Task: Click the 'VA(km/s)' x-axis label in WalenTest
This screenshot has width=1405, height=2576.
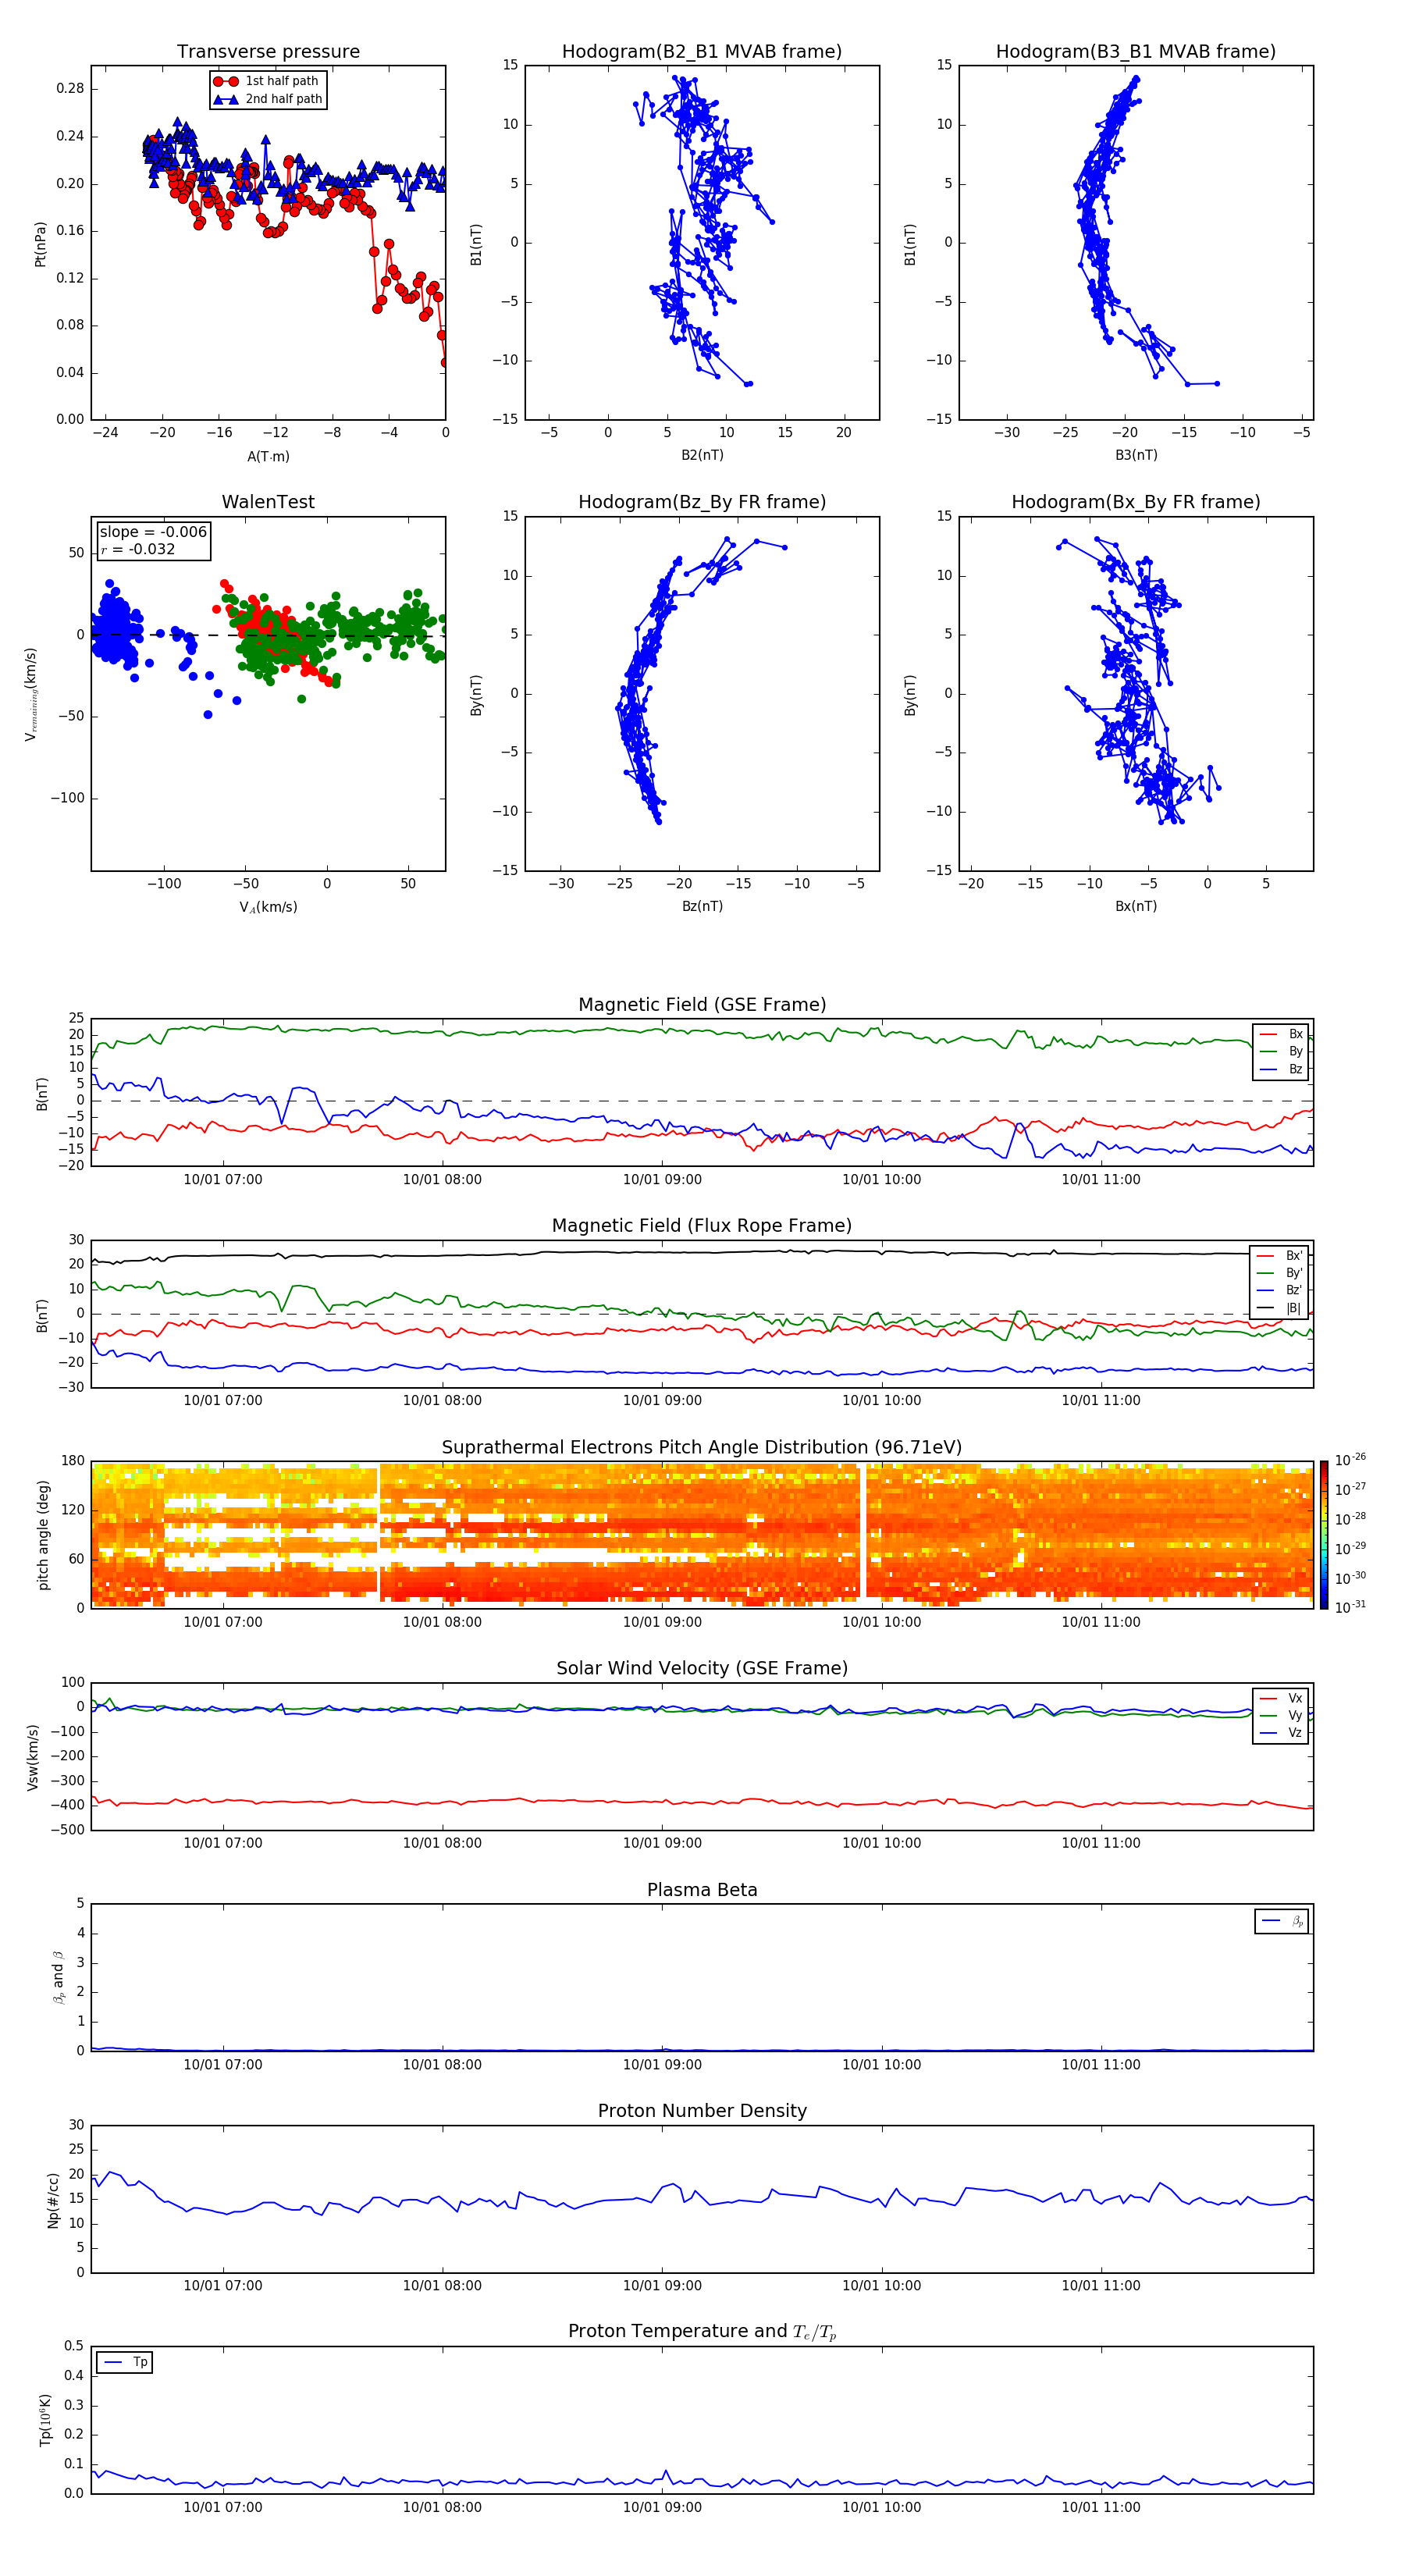Action: pos(268,907)
